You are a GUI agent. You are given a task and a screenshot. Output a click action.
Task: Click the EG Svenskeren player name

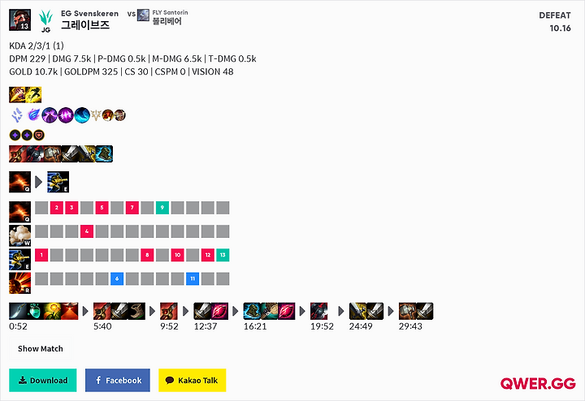coord(89,14)
